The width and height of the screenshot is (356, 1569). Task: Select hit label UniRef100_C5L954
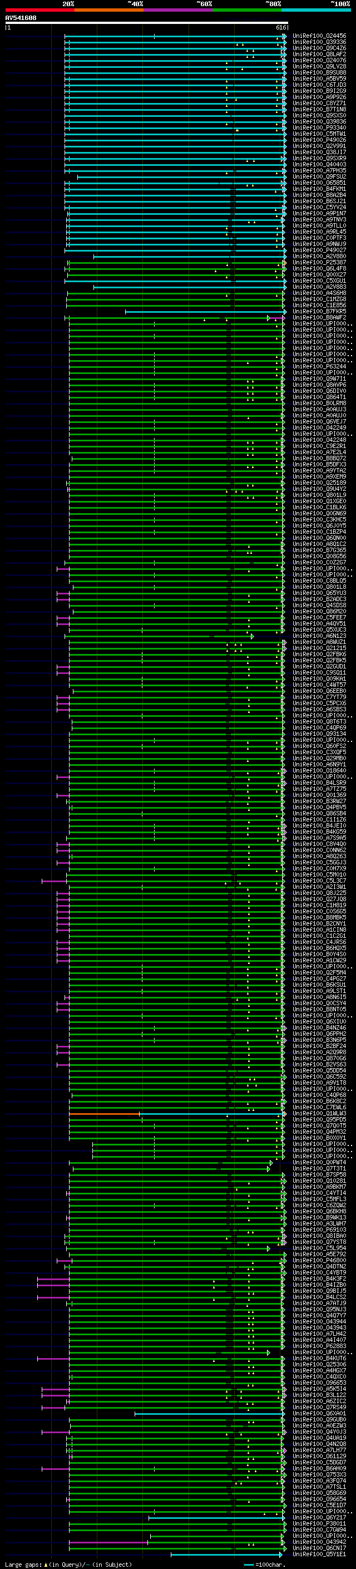tap(319, 1248)
